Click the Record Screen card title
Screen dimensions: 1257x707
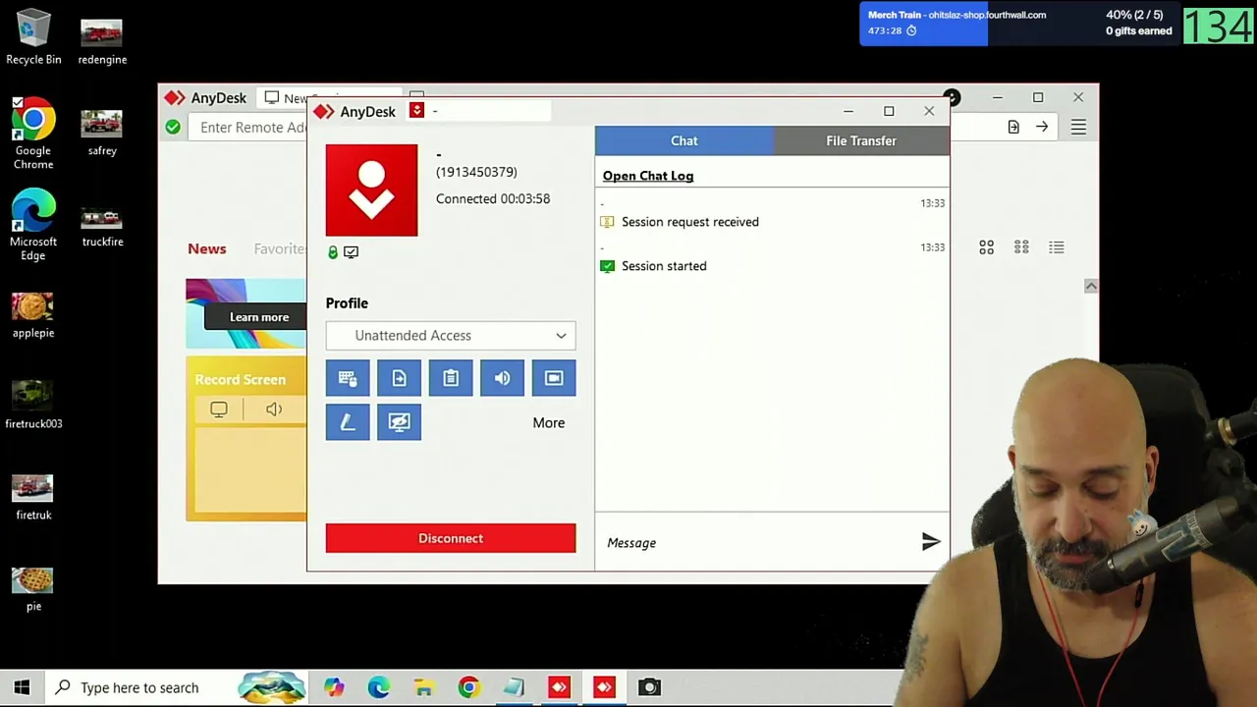pyautogui.click(x=241, y=379)
